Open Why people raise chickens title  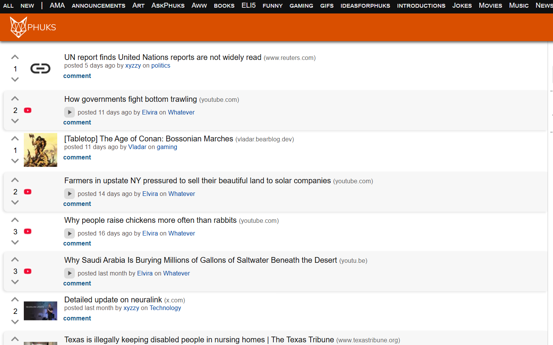tap(151, 220)
